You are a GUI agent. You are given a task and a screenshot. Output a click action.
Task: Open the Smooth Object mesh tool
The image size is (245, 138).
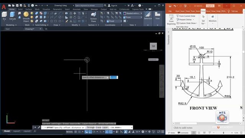[26, 17]
